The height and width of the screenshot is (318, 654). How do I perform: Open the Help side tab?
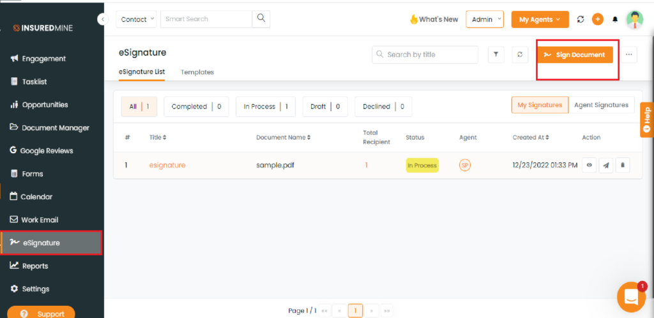pyautogui.click(x=647, y=119)
